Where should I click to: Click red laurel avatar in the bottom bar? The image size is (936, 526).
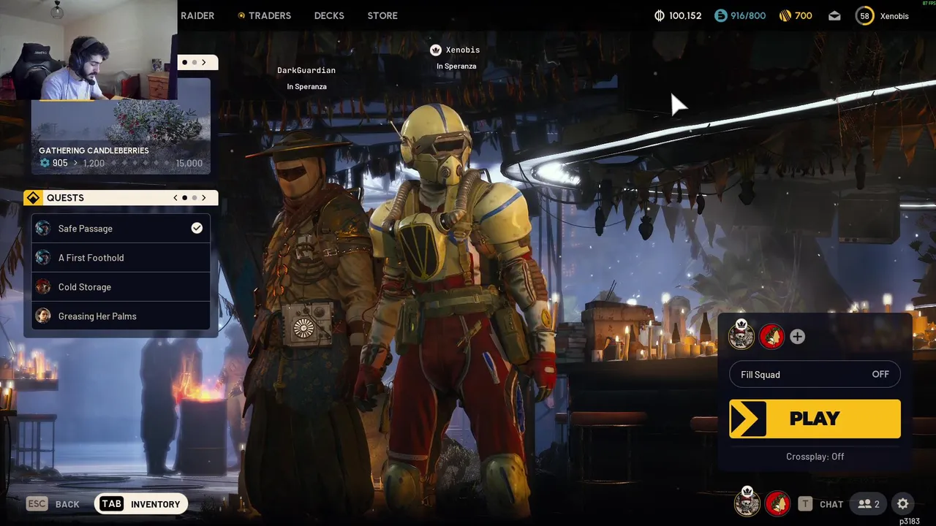[x=777, y=503]
